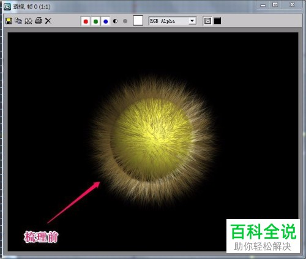
Task: Clone the rendered frame window
Action: point(28,21)
